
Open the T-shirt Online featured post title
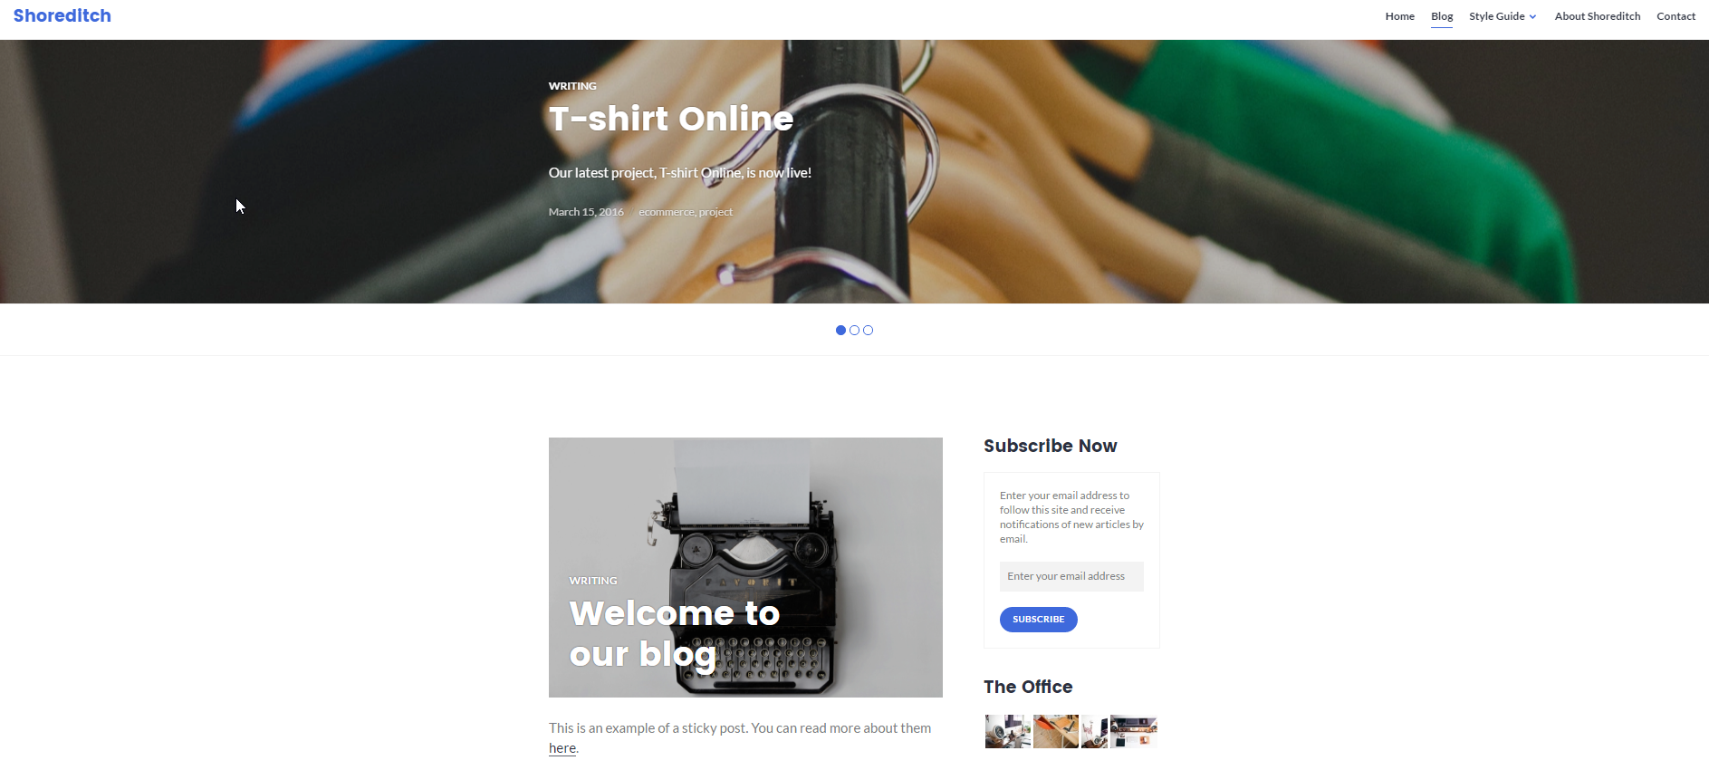[x=671, y=119]
